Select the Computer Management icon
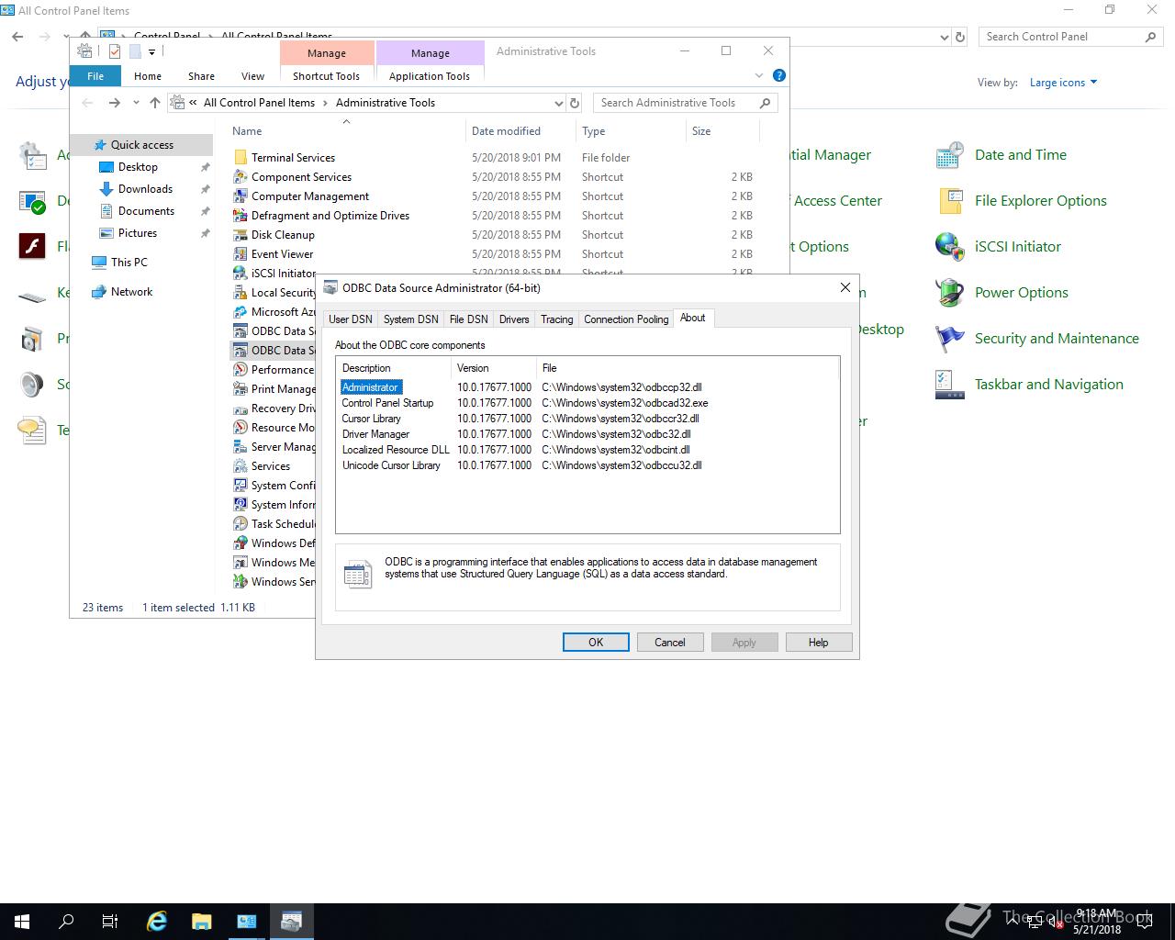The height and width of the screenshot is (940, 1175). [241, 196]
